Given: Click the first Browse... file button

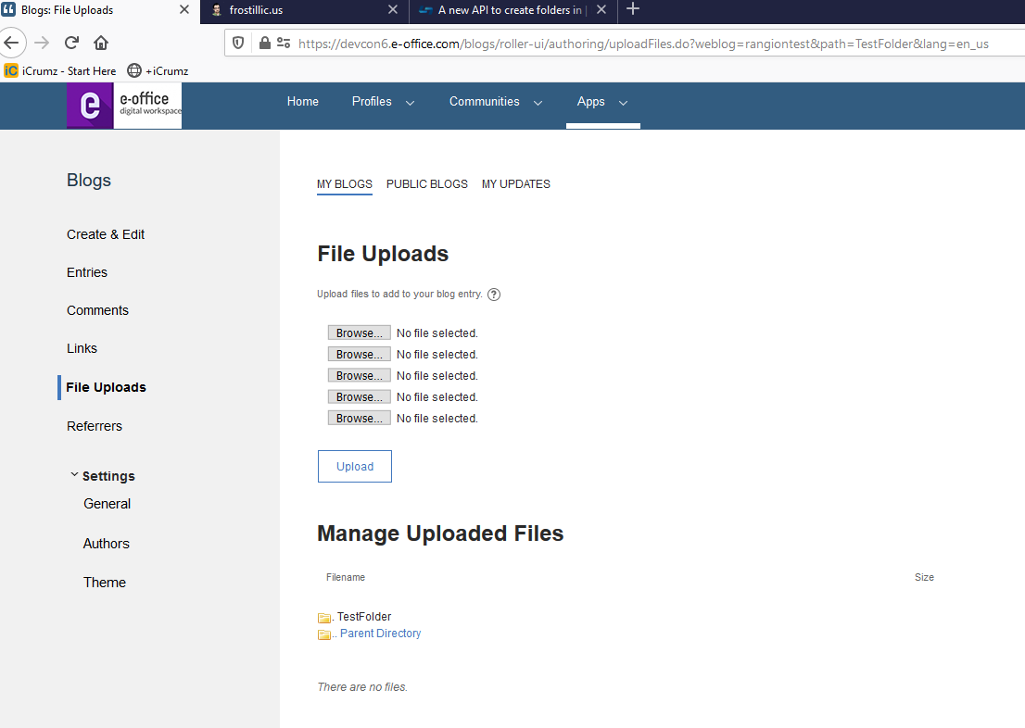Looking at the screenshot, I should coord(359,333).
